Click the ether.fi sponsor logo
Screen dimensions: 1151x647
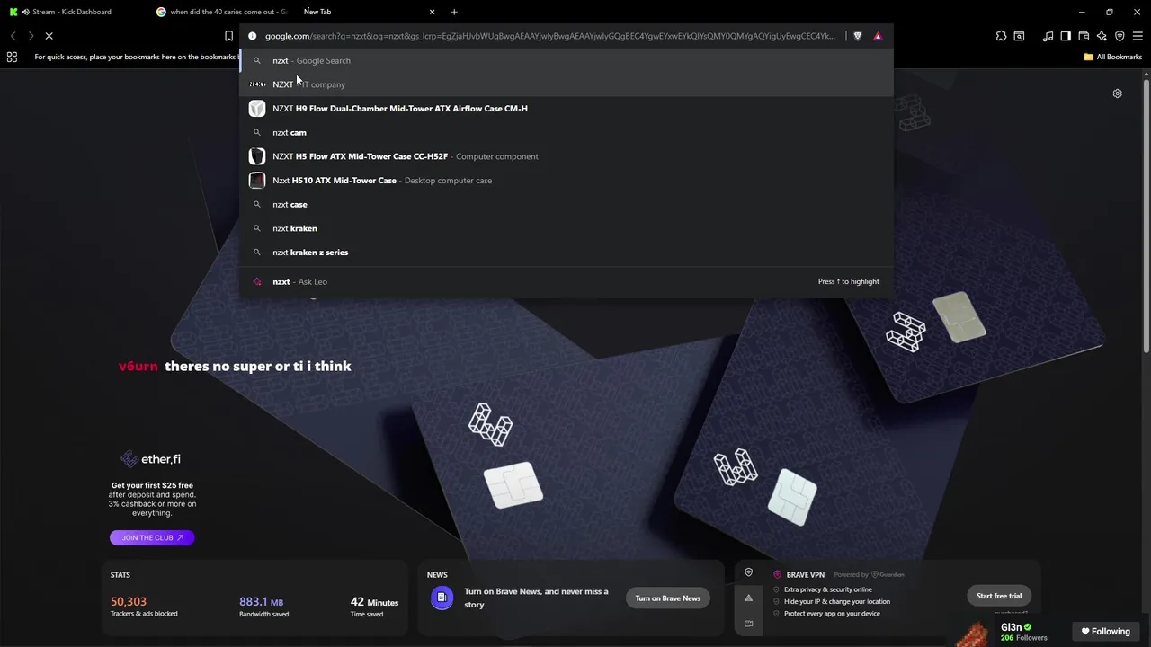(x=151, y=459)
